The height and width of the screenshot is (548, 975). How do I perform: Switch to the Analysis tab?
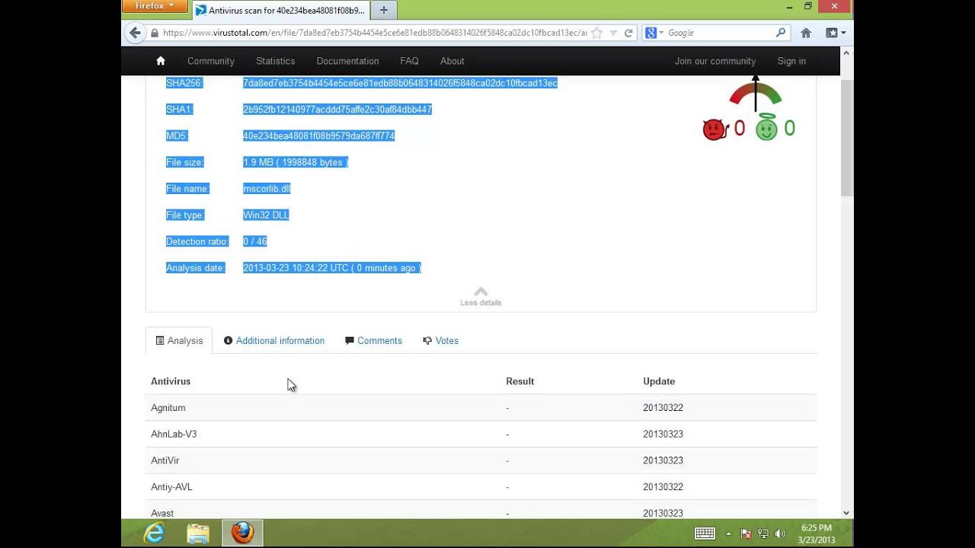click(x=179, y=341)
